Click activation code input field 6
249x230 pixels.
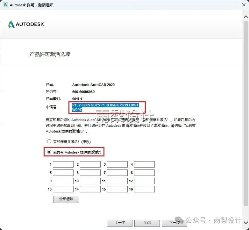[90, 173]
